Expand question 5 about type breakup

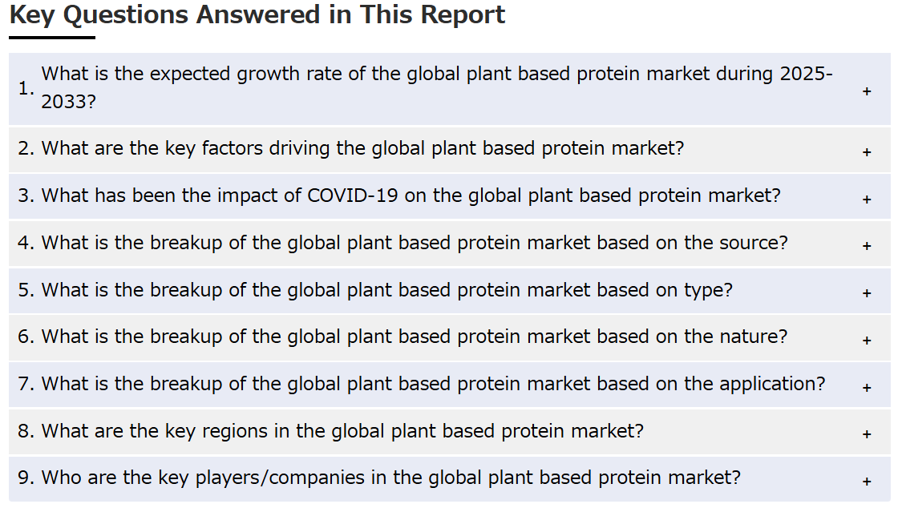[450, 291]
